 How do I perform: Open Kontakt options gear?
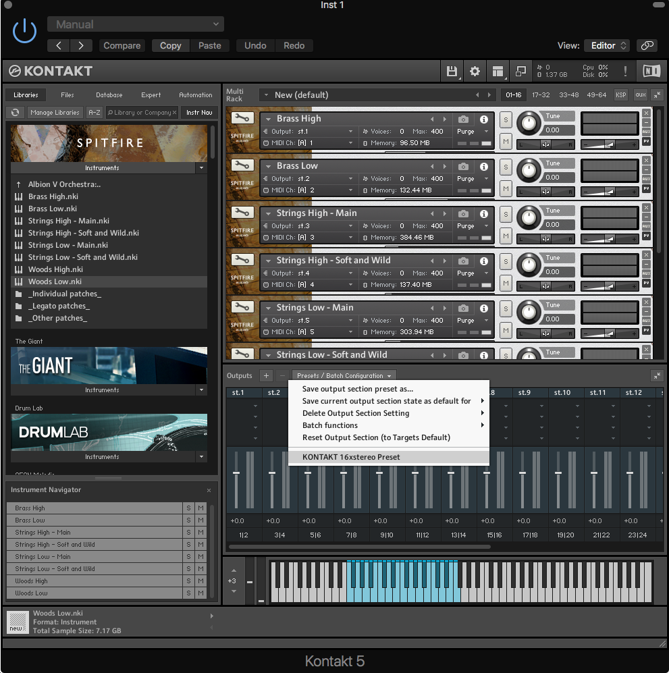click(475, 72)
